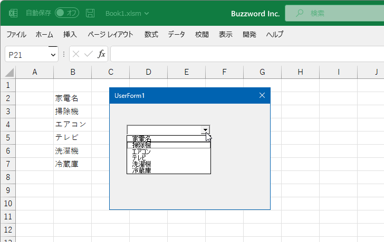The width and height of the screenshot is (384, 242).
Task: Close the UserForm1 dialog
Action: coord(262,95)
